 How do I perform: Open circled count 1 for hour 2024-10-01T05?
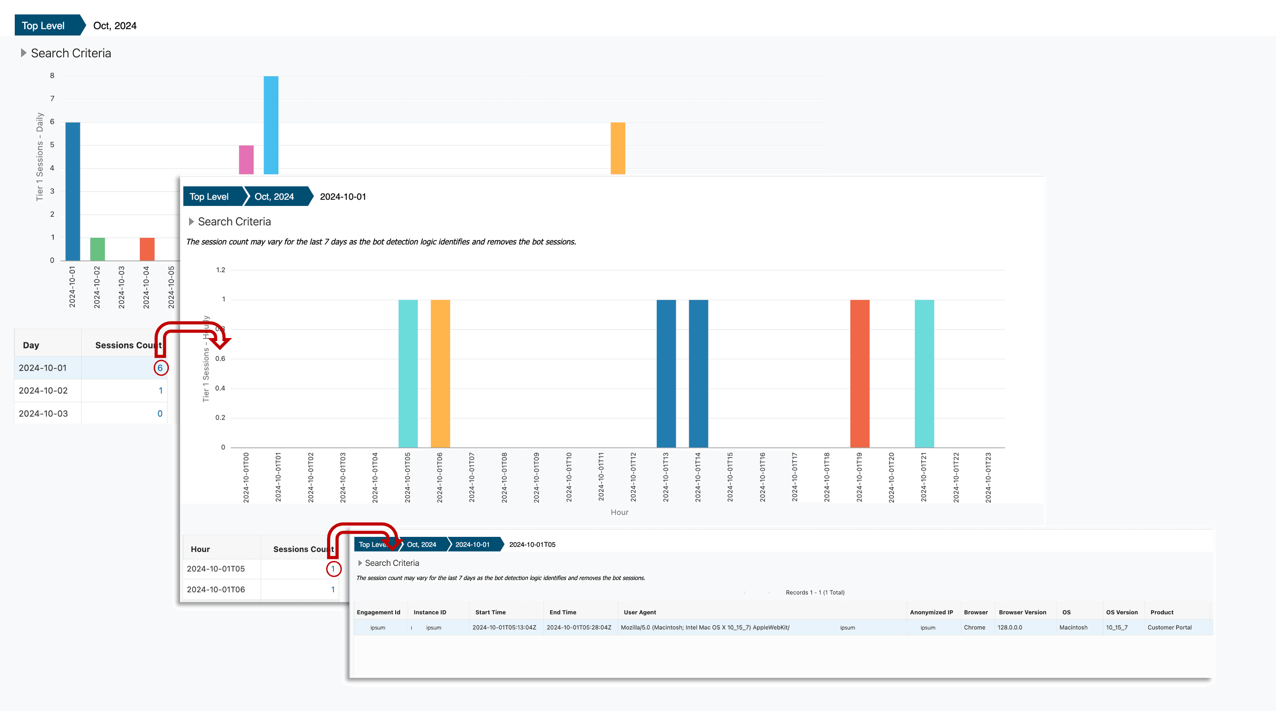(333, 569)
